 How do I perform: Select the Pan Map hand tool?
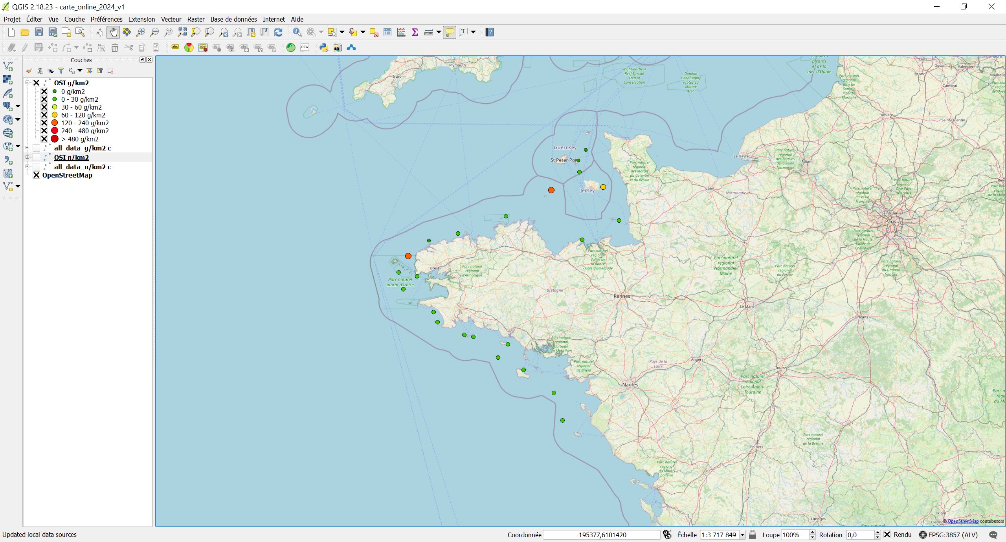click(x=113, y=32)
